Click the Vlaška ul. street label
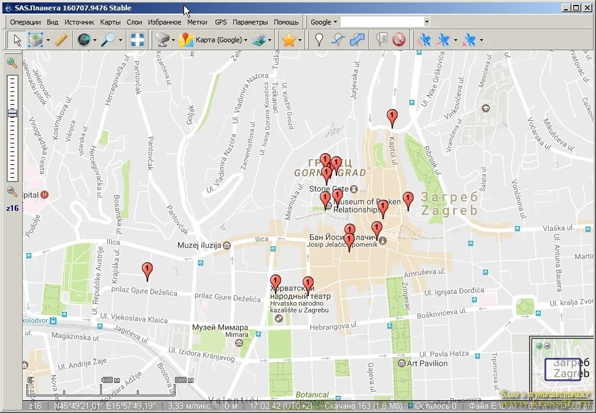The width and height of the screenshot is (596, 413). coord(559,228)
